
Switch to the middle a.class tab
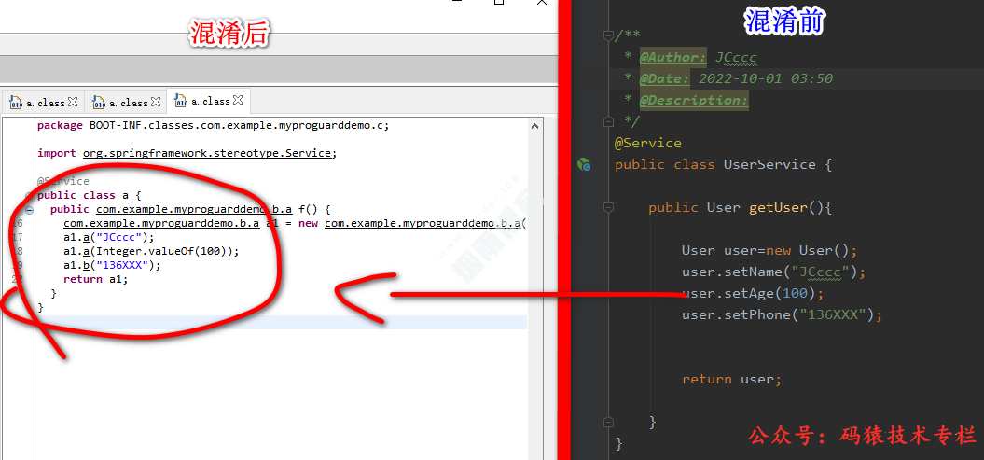(x=127, y=103)
